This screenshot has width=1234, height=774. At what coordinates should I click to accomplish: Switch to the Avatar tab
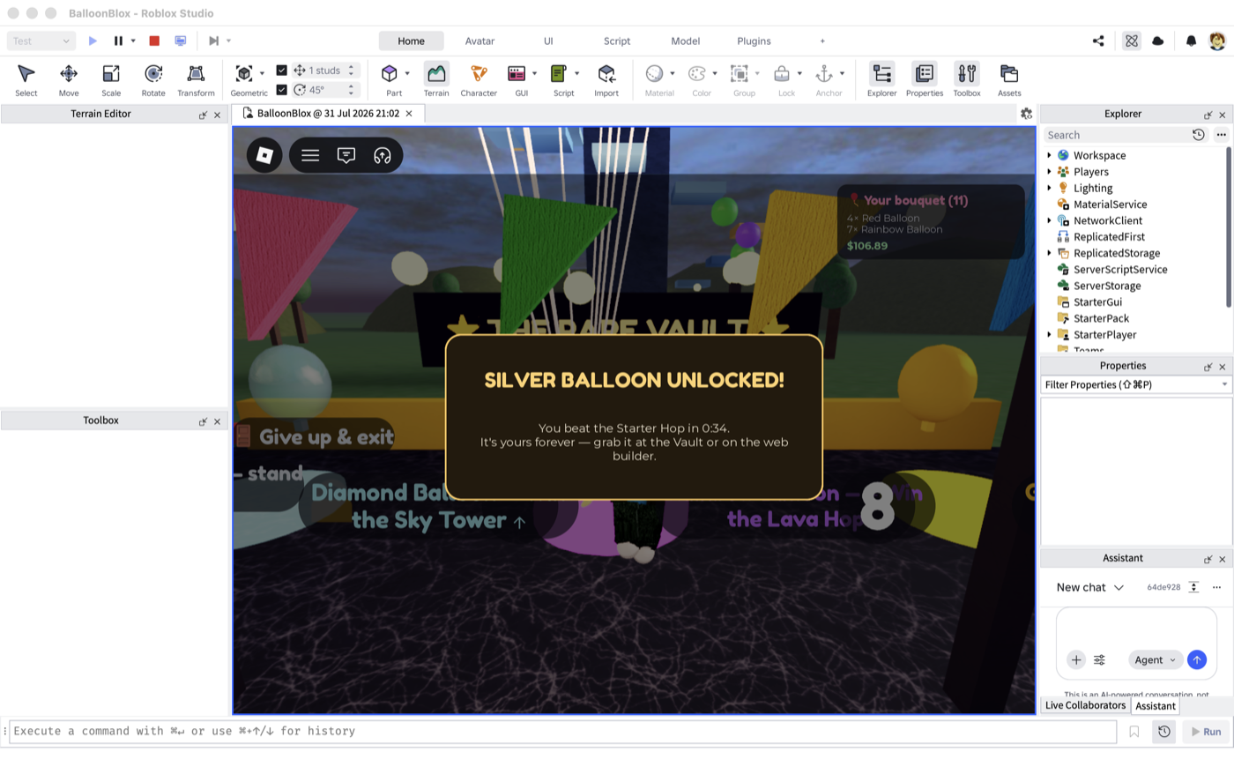click(x=479, y=41)
